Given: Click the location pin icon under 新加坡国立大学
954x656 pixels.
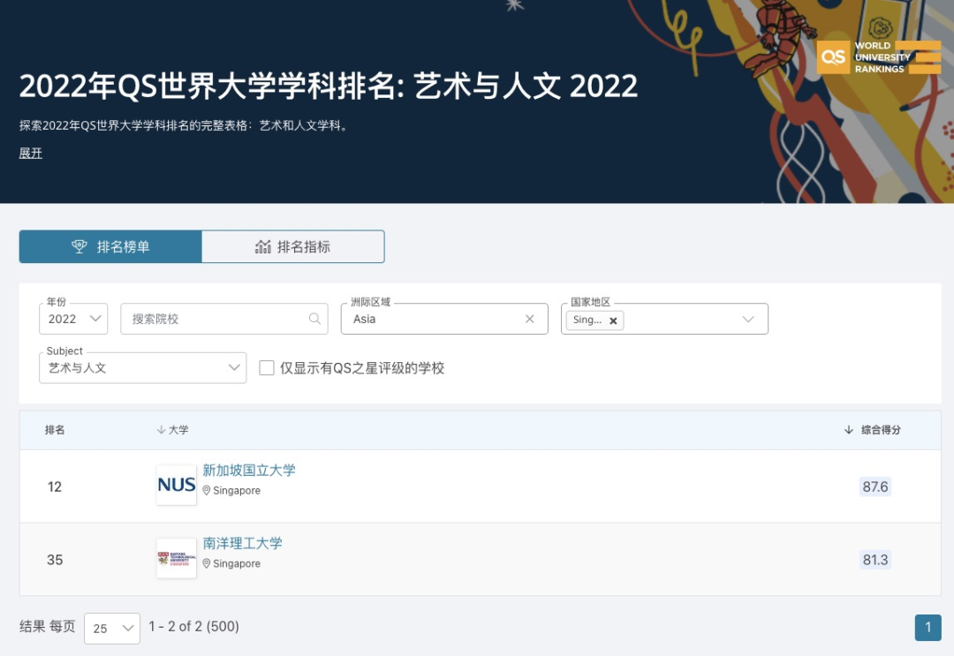Looking at the screenshot, I should tap(206, 491).
